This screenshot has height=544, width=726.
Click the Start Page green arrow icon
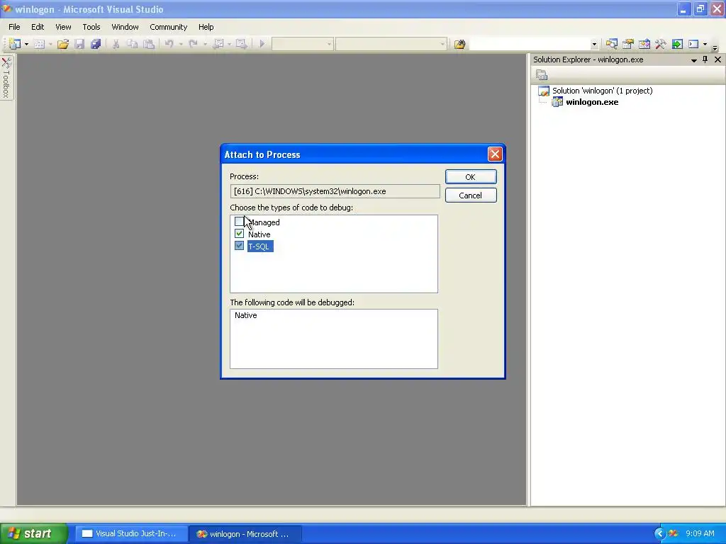pos(677,44)
